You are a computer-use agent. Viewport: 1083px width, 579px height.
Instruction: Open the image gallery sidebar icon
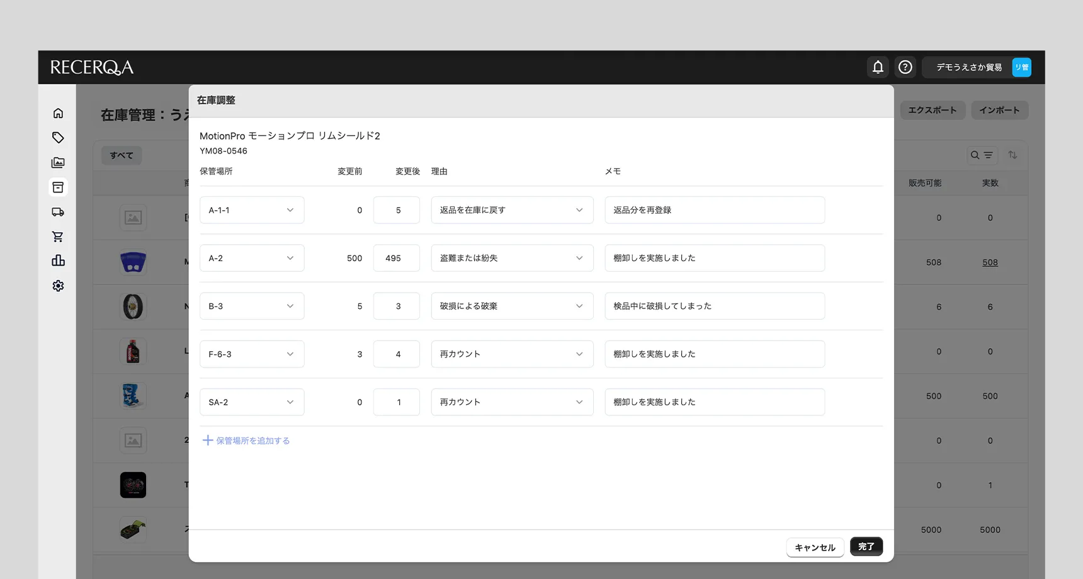(x=58, y=162)
